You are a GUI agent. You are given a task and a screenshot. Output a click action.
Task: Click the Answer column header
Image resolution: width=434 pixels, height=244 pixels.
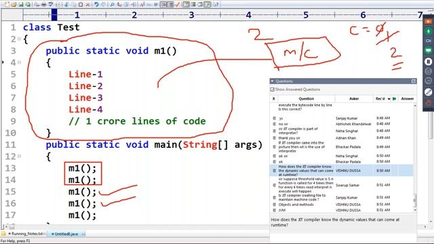(x=407, y=98)
